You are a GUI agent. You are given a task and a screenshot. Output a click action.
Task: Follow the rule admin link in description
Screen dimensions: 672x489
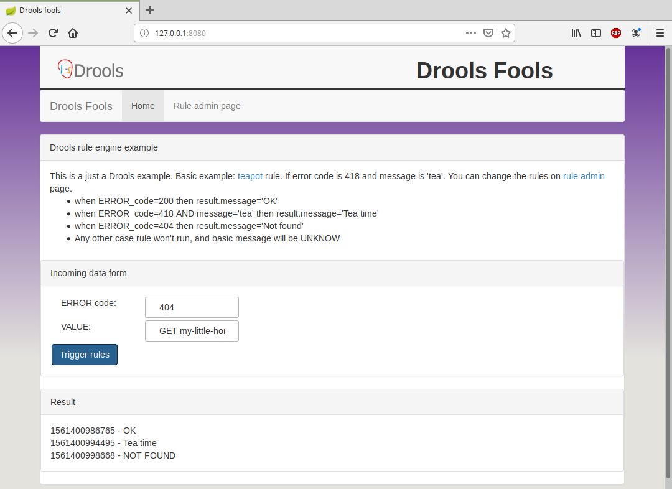click(x=584, y=176)
